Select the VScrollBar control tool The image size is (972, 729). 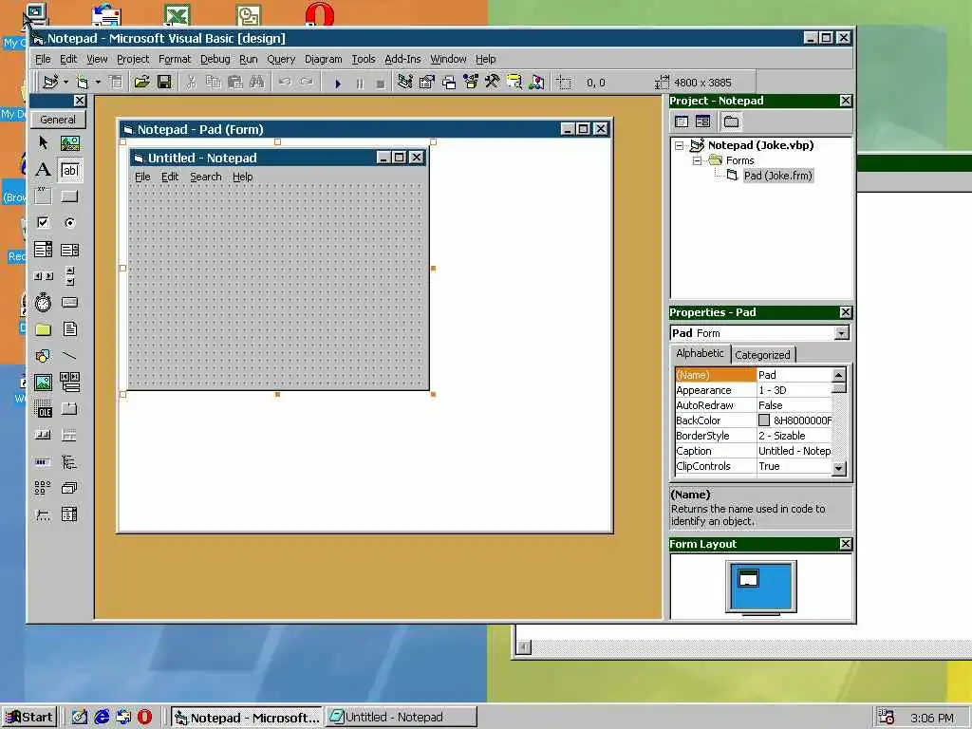tap(70, 276)
